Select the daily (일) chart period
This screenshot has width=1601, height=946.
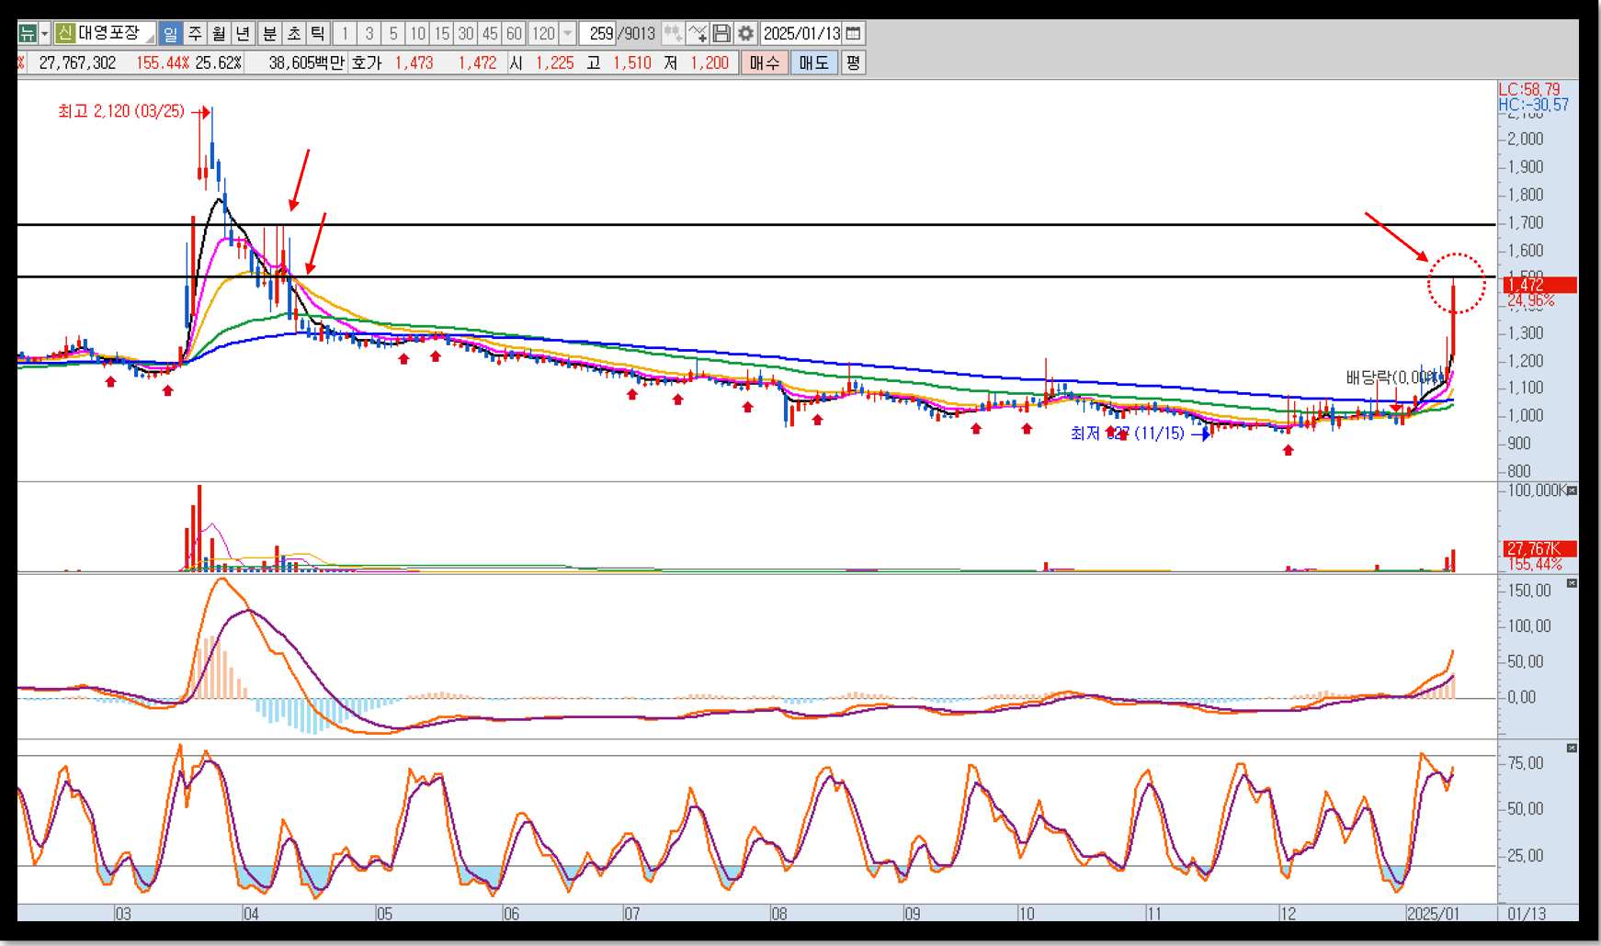coord(170,34)
